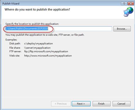Click the 'Where do you want to publish' heading
The width and height of the screenshot is (135, 110).
point(37,9)
